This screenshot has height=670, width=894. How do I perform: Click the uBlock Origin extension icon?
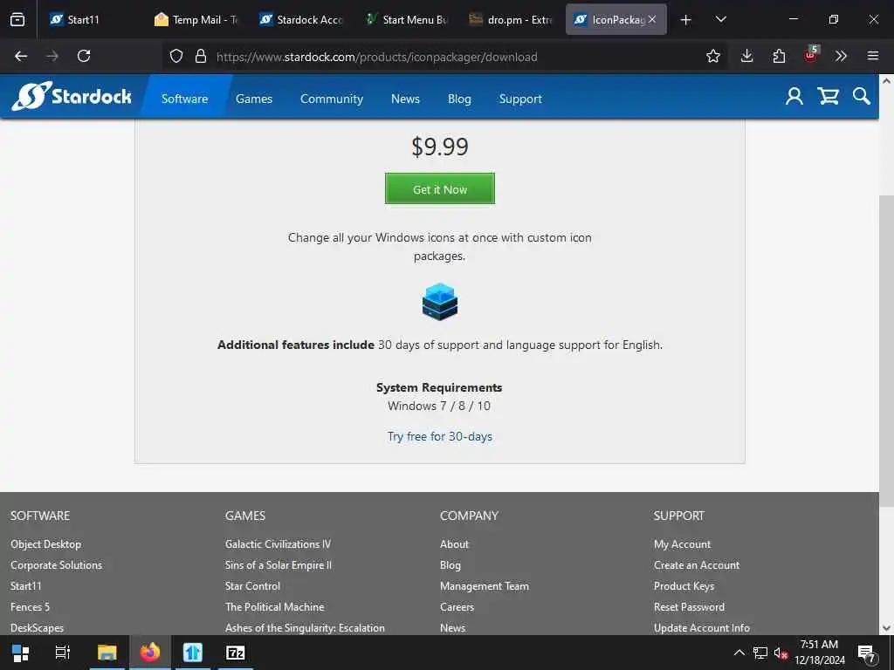click(x=810, y=55)
